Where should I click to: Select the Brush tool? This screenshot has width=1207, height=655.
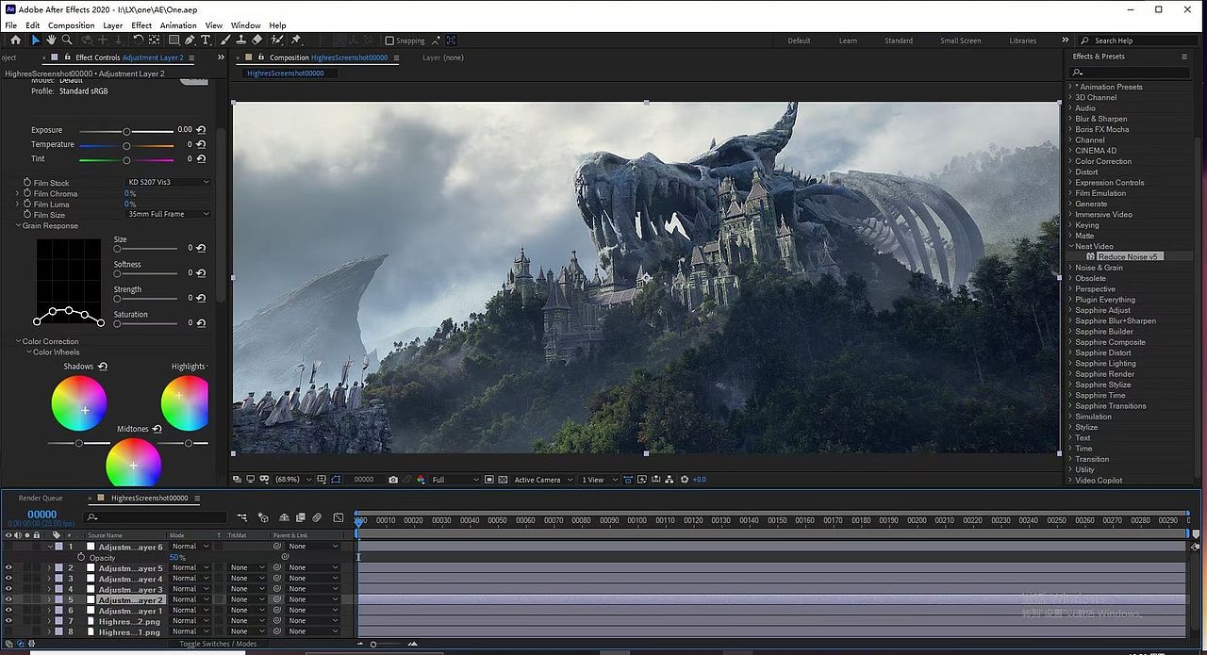[225, 41]
